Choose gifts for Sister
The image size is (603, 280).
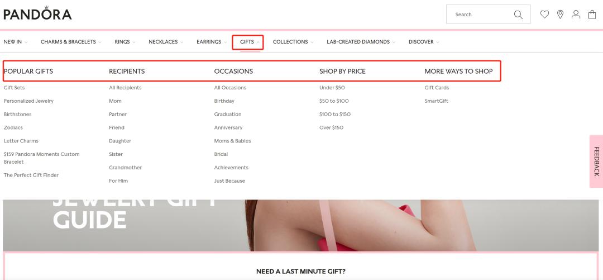click(116, 154)
